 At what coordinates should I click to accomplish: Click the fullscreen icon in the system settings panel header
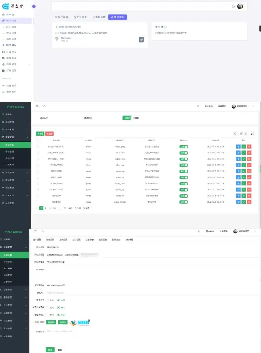click(x=199, y=231)
